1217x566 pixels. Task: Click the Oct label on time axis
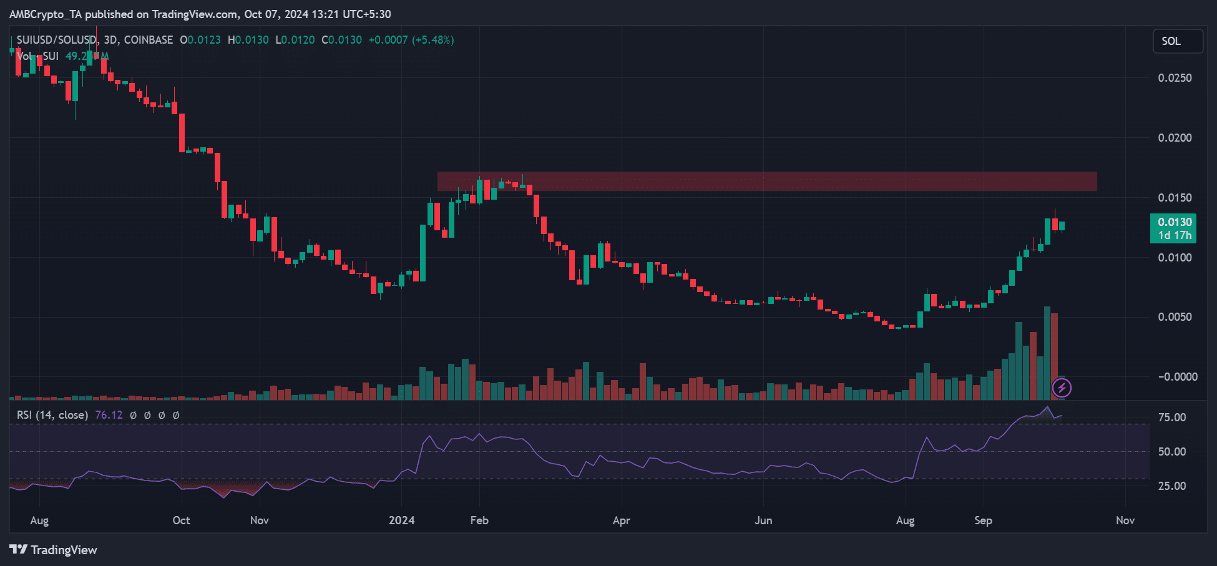[181, 520]
